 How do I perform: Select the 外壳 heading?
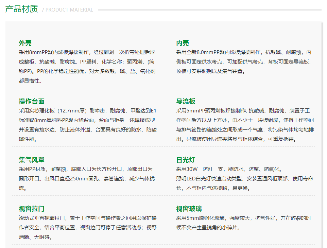click(x=25, y=43)
